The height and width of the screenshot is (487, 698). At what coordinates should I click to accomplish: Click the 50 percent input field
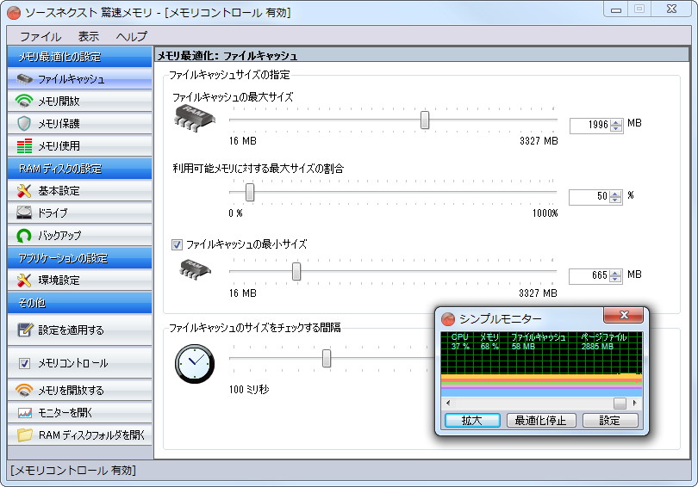tap(589, 196)
